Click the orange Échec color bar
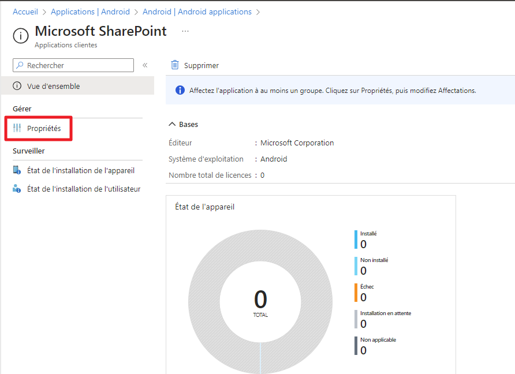The width and height of the screenshot is (515, 374). (356, 293)
